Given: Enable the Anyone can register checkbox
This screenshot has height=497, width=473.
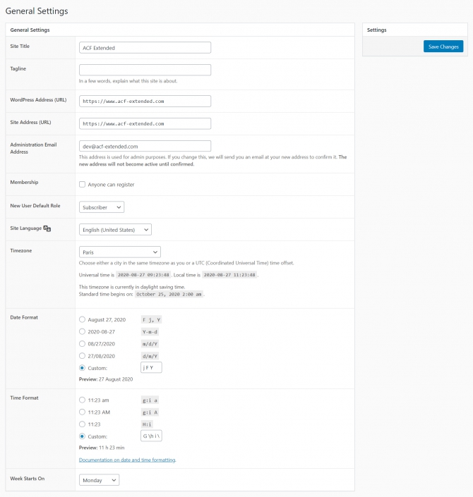Looking at the screenshot, I should pos(83,185).
